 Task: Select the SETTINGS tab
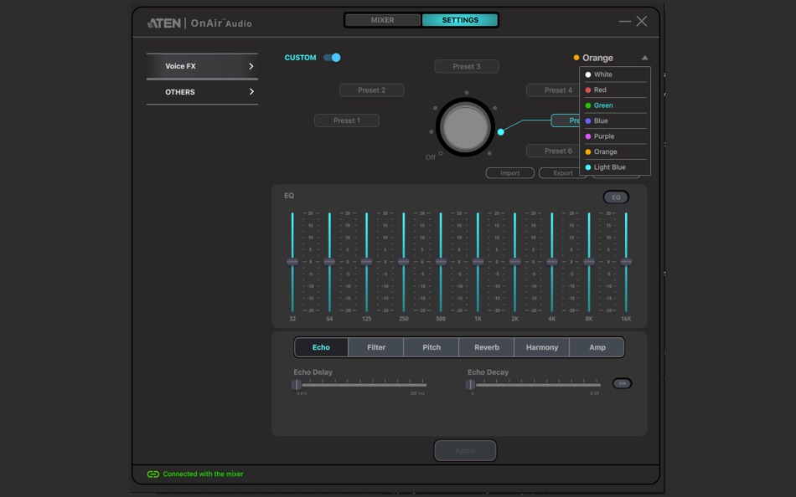pyautogui.click(x=459, y=20)
